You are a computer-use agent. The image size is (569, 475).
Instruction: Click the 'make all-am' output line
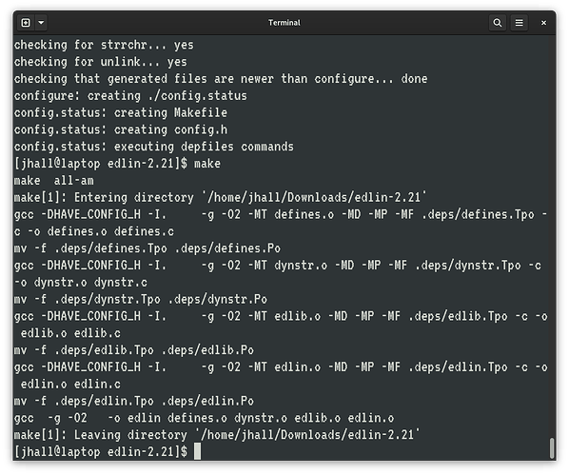pos(53,181)
